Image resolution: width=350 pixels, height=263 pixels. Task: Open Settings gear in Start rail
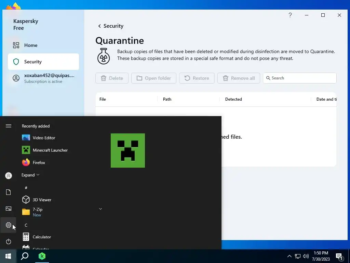tap(9, 225)
